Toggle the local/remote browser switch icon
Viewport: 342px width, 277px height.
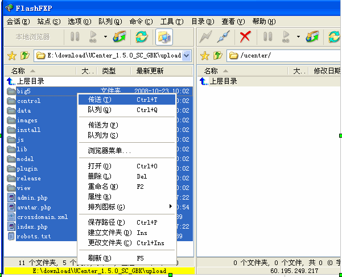pos(164,37)
